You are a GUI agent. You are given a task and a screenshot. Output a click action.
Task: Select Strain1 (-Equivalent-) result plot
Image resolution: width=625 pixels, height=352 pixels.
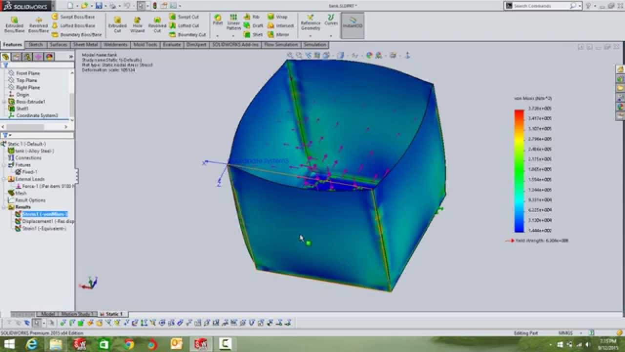point(44,228)
